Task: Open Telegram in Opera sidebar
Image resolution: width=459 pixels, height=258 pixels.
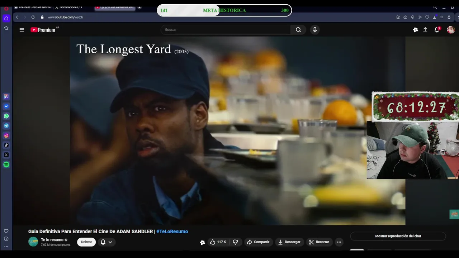Action: click(x=6, y=126)
